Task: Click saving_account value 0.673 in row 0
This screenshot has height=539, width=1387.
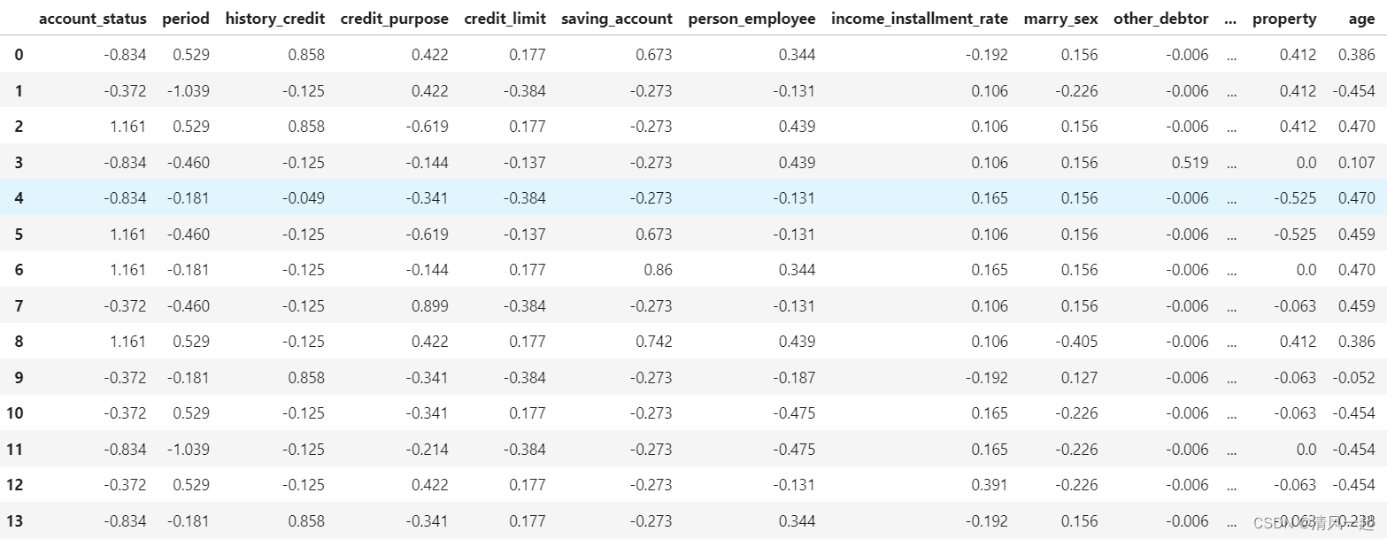Action: (x=654, y=55)
